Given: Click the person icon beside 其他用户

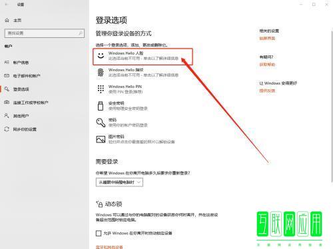Looking at the screenshot, I should pyautogui.click(x=7, y=116).
